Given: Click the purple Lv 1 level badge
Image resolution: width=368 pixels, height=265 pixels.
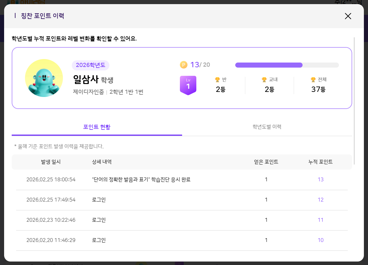Looking at the screenshot, I should pos(188,85).
